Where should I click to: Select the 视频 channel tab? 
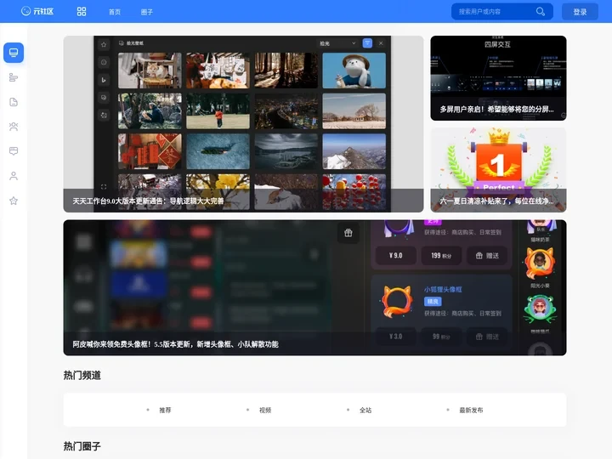click(265, 410)
